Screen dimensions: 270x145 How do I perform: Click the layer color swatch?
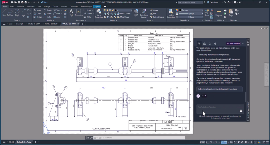pyautogui.click(x=116, y=10)
